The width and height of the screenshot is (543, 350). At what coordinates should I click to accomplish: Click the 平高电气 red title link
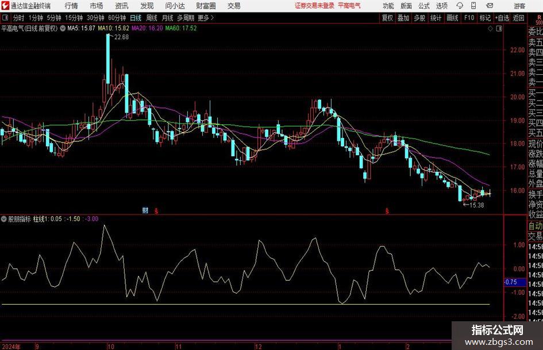click(x=349, y=6)
